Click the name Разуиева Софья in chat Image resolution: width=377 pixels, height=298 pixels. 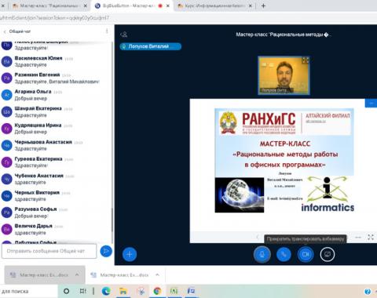click(35, 209)
